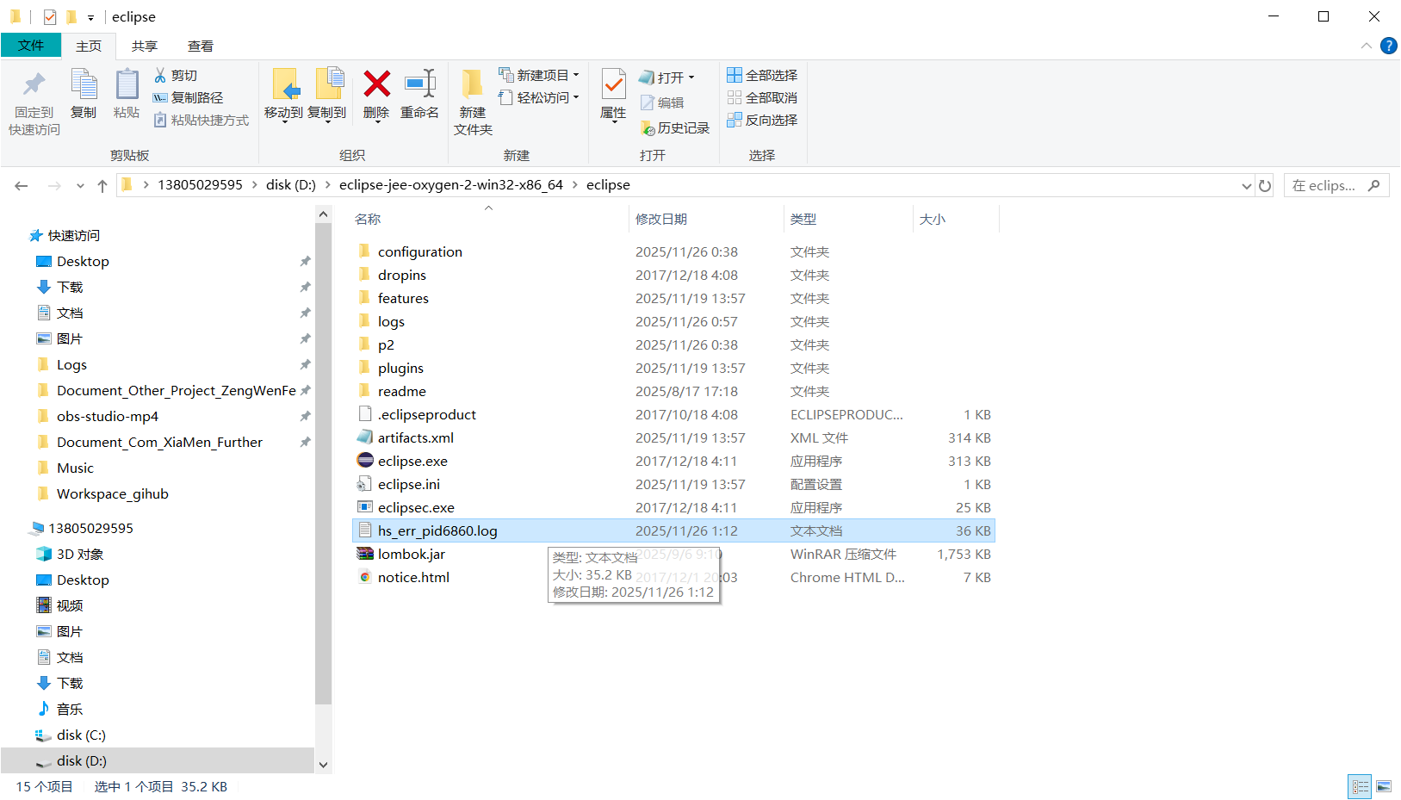The image size is (1401, 800).
Task: Toggle 反向选择 to invert the selection
Action: 763,120
